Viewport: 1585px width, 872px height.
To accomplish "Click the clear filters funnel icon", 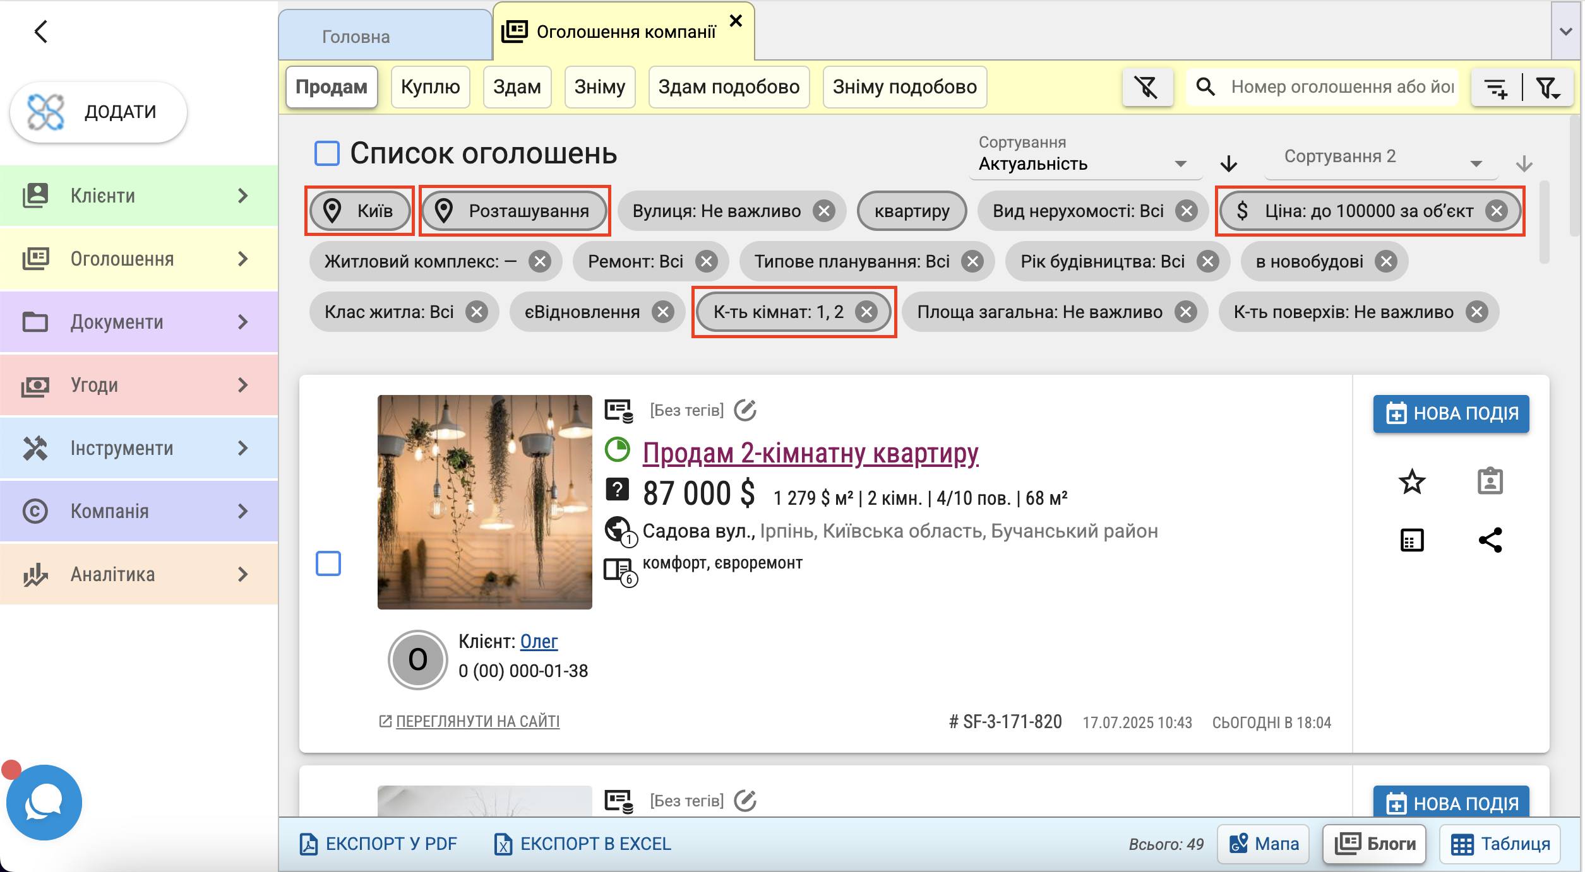I will [1147, 87].
